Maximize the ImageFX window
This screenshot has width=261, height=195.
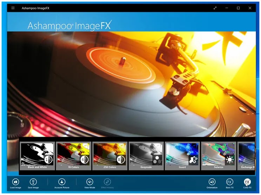[238, 8]
